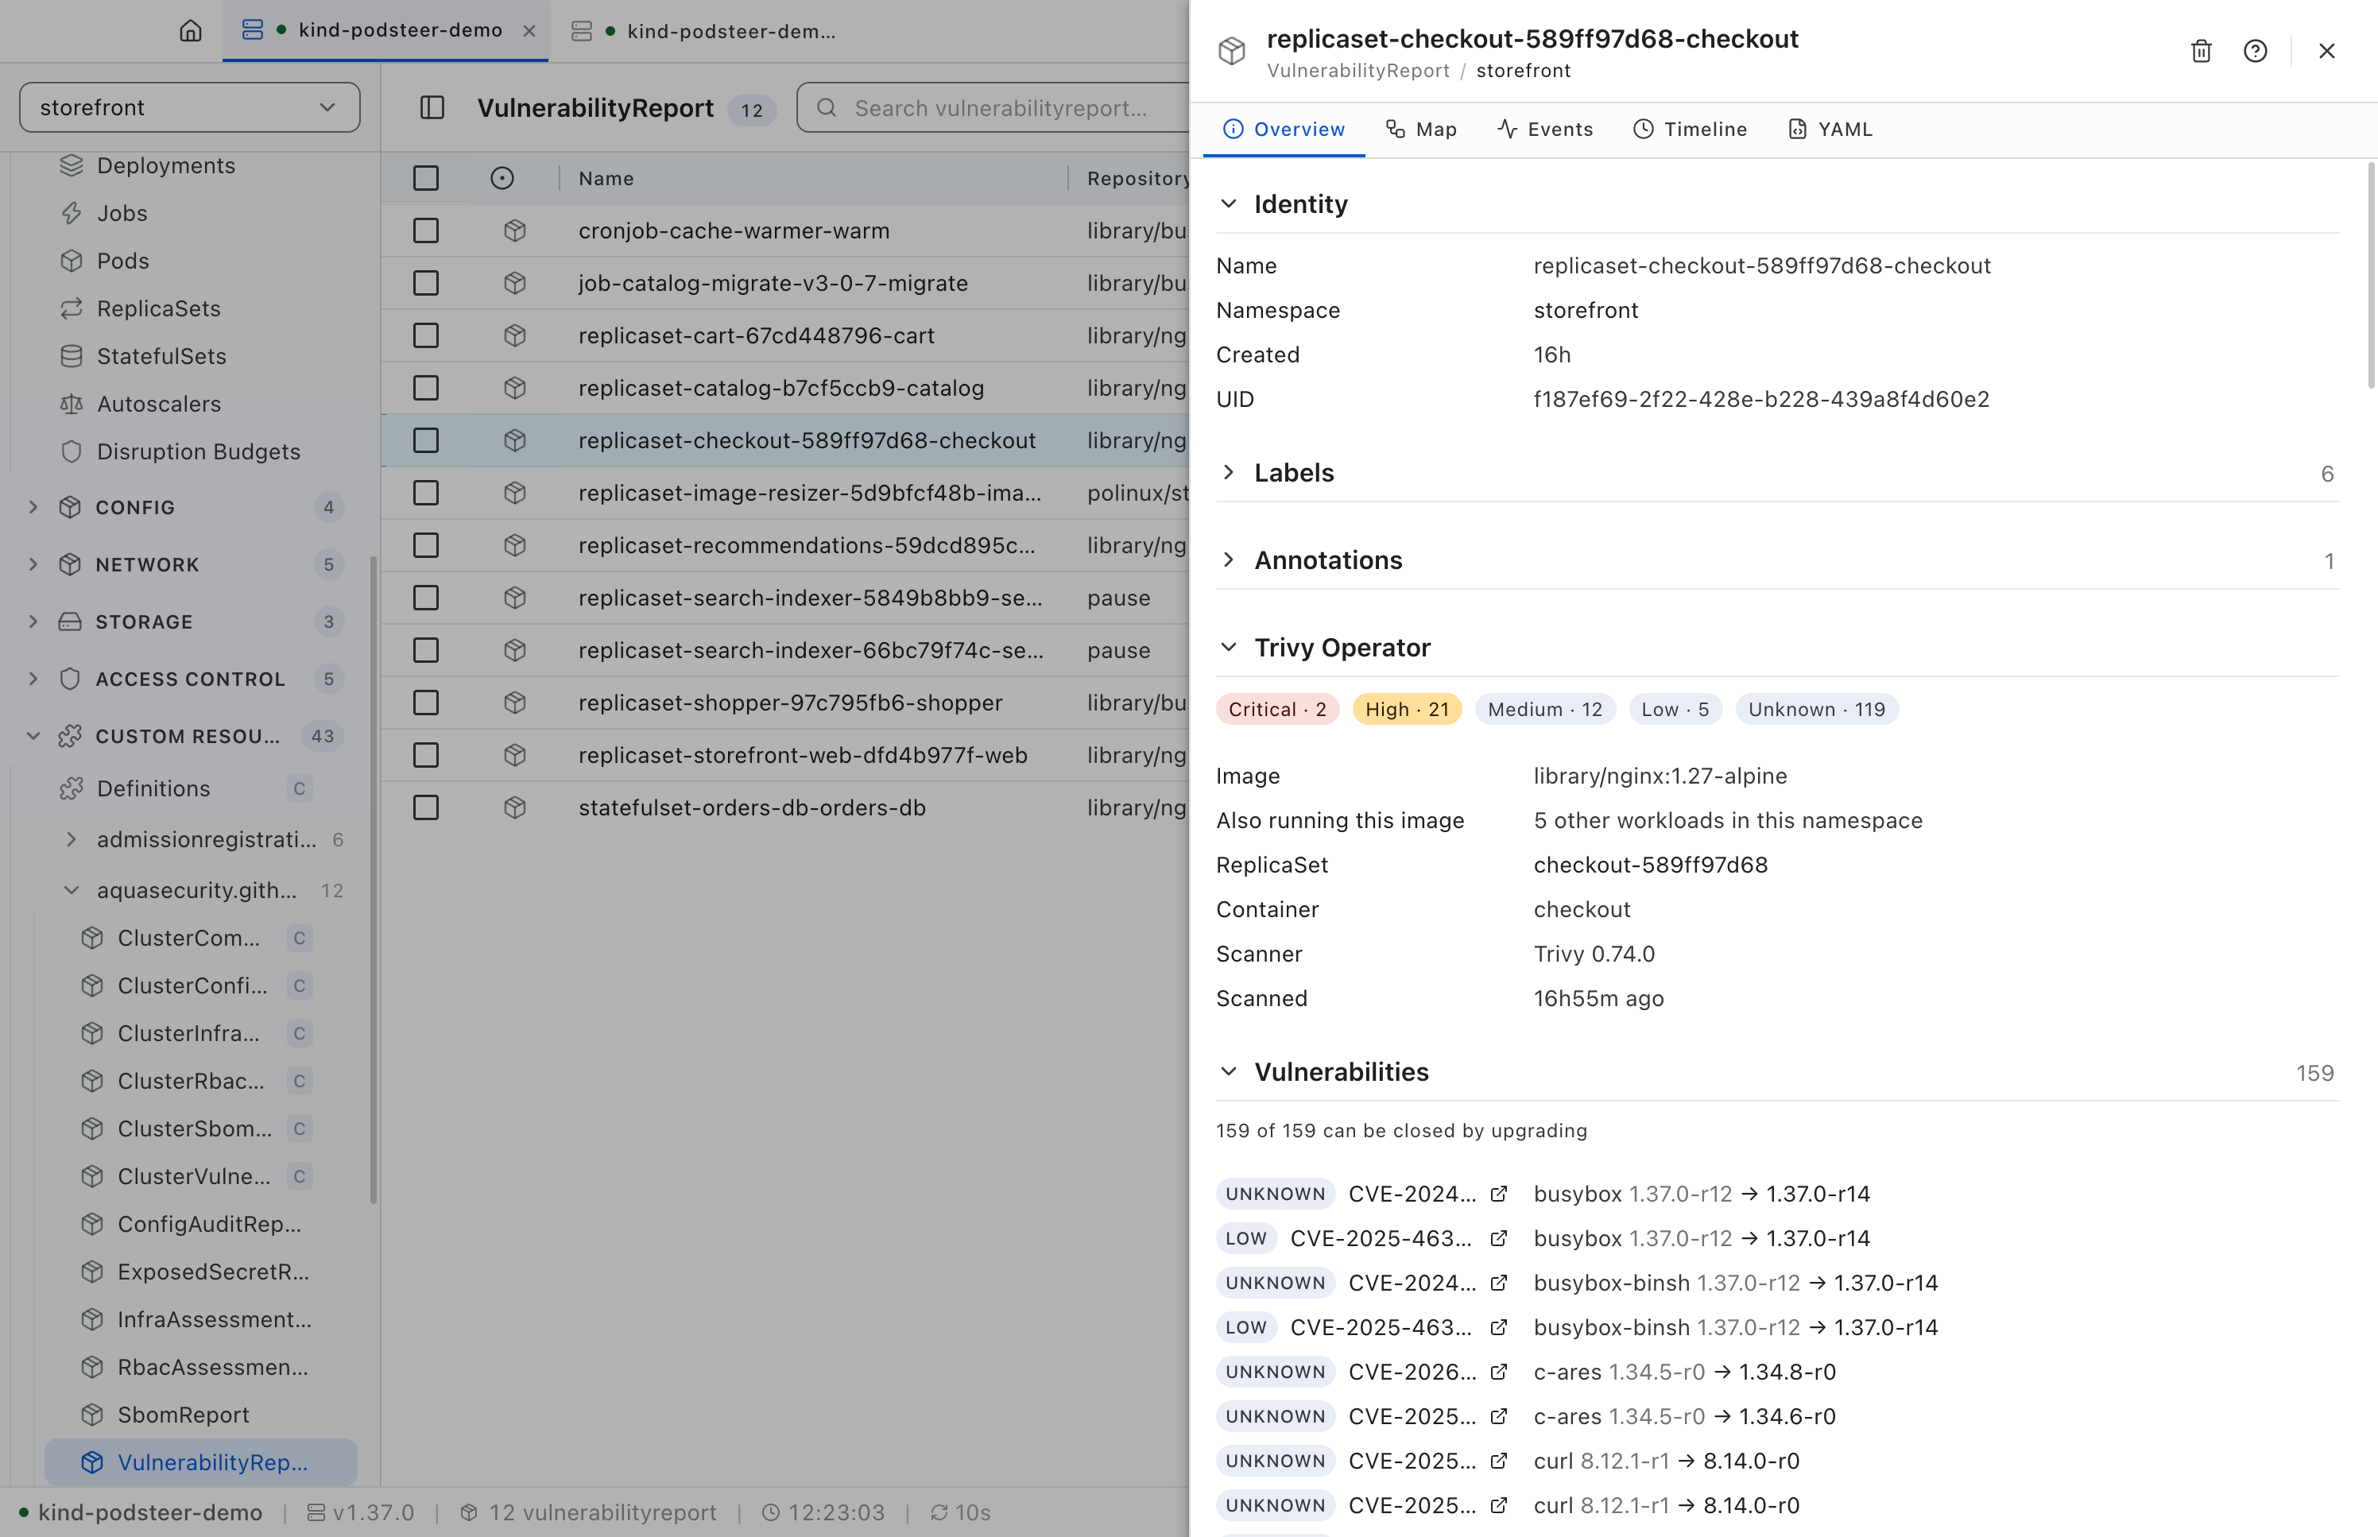Viewport: 2378px width, 1537px height.
Task: Switch to the Events tab
Action: [x=1545, y=130]
